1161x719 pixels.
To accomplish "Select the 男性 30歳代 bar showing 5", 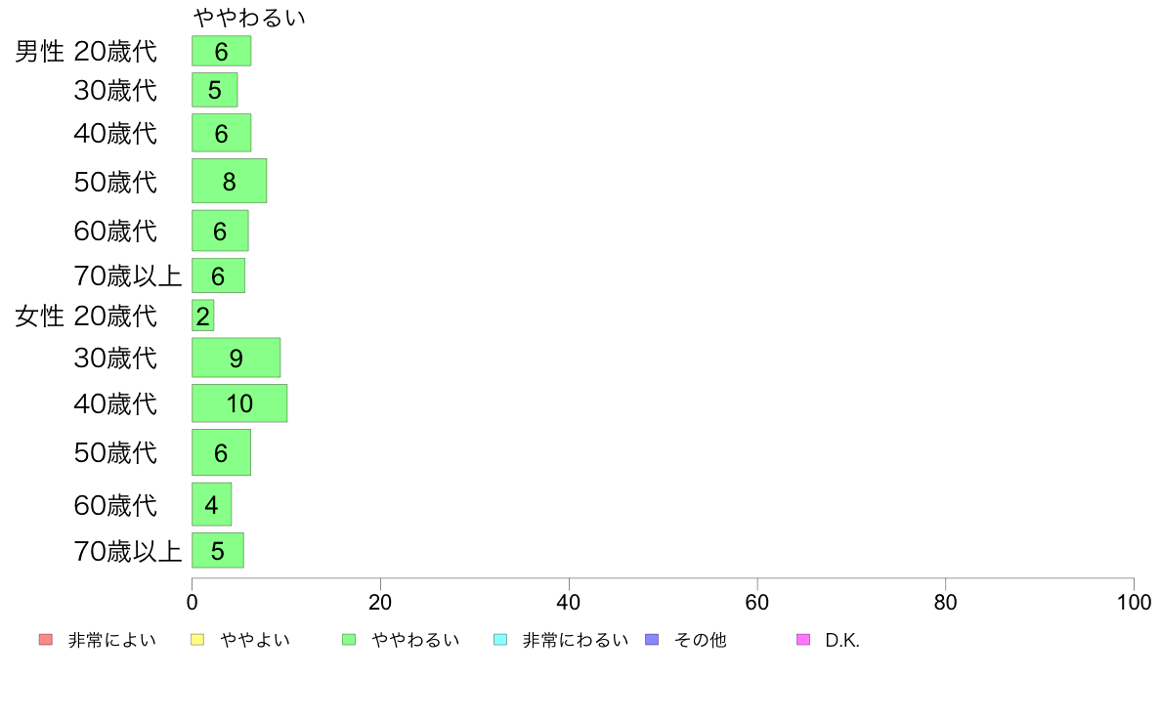I will pos(215,90).
